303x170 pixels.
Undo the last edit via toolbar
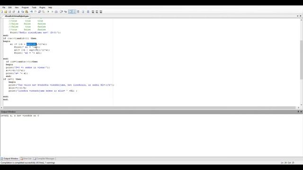[31, 12]
